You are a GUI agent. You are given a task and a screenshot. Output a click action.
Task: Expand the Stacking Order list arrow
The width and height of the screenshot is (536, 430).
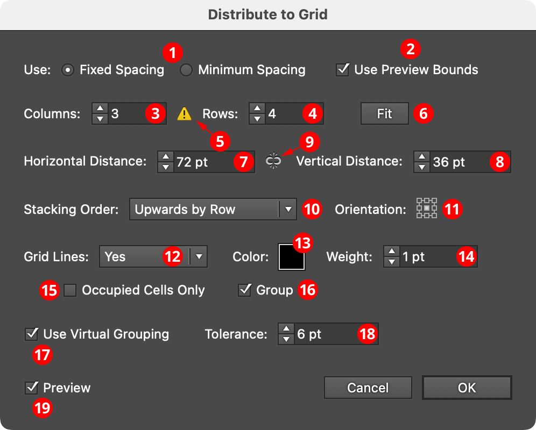pyautogui.click(x=289, y=209)
